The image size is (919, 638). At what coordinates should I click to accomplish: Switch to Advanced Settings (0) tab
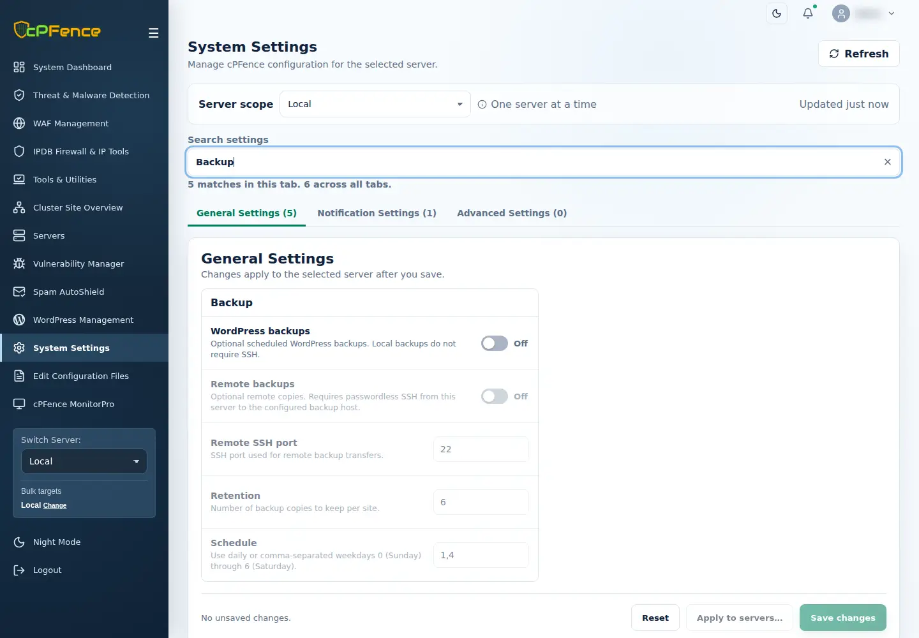click(512, 213)
